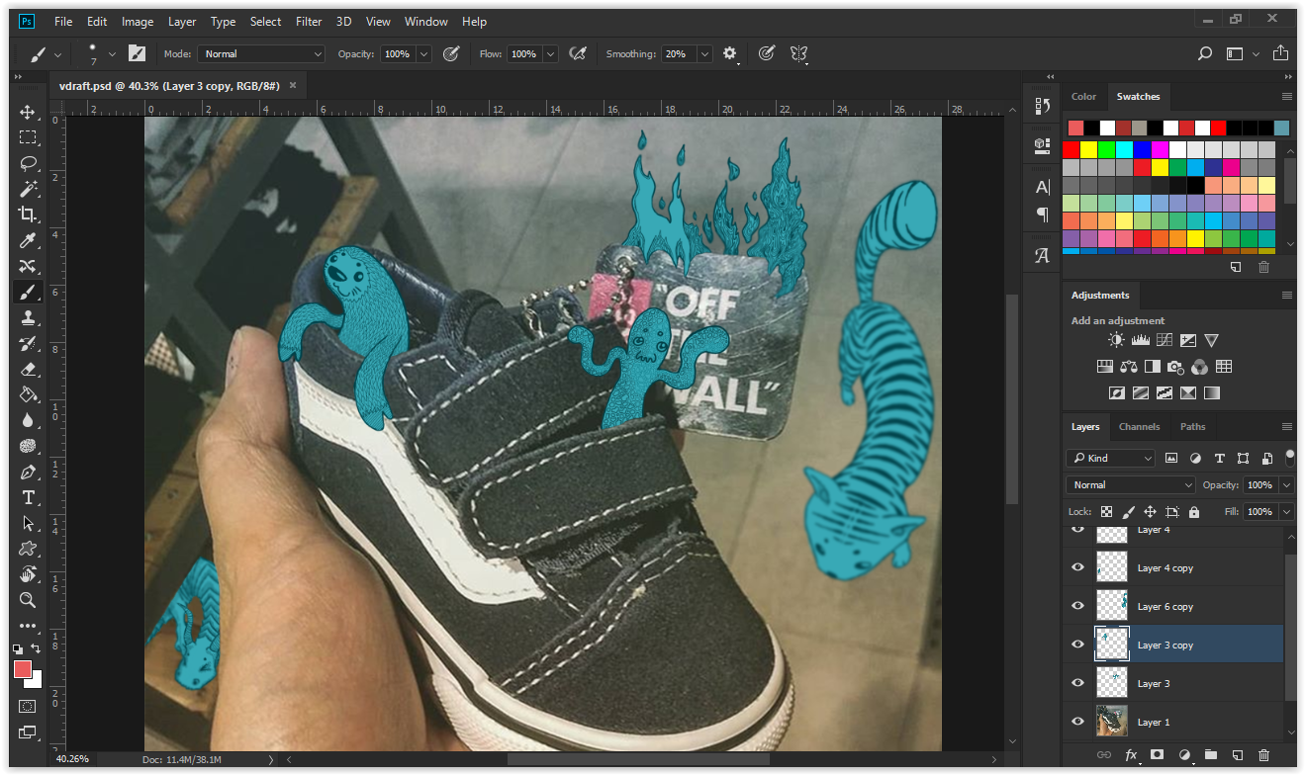Toggle lock transparent pixels
Screen dimensions: 1305x775
coord(1106,512)
